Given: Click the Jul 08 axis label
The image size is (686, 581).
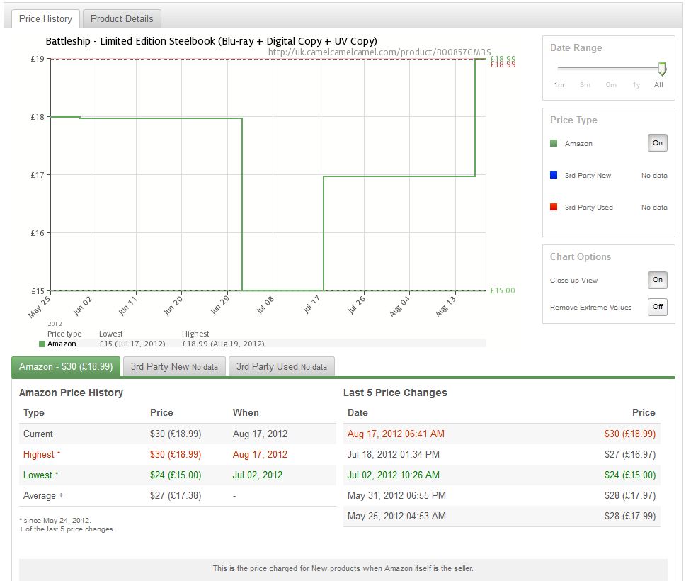Looking at the screenshot, I should click(x=265, y=305).
